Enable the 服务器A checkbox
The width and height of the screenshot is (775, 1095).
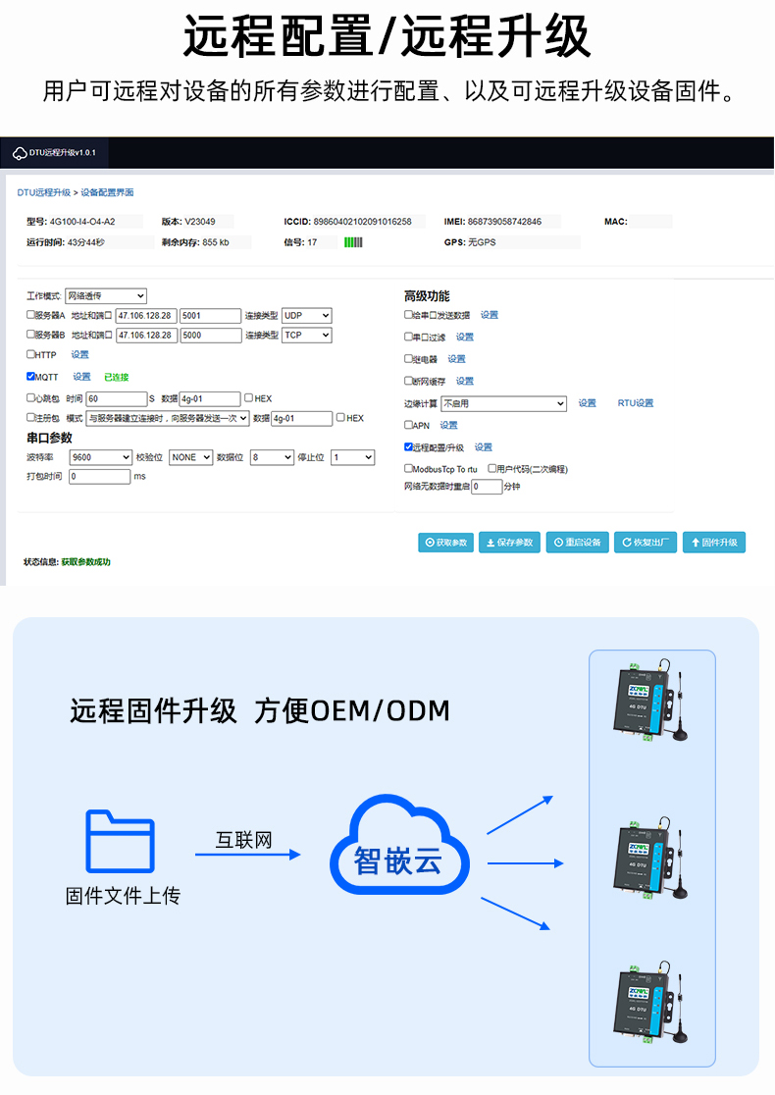coord(31,316)
